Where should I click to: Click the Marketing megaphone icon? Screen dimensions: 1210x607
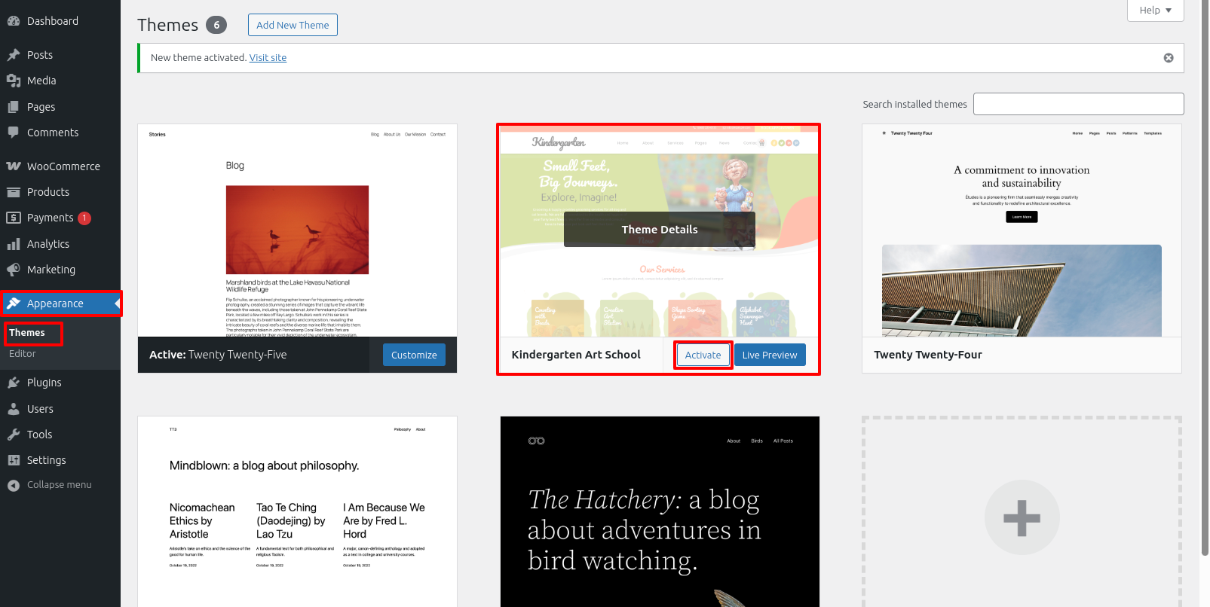14,270
